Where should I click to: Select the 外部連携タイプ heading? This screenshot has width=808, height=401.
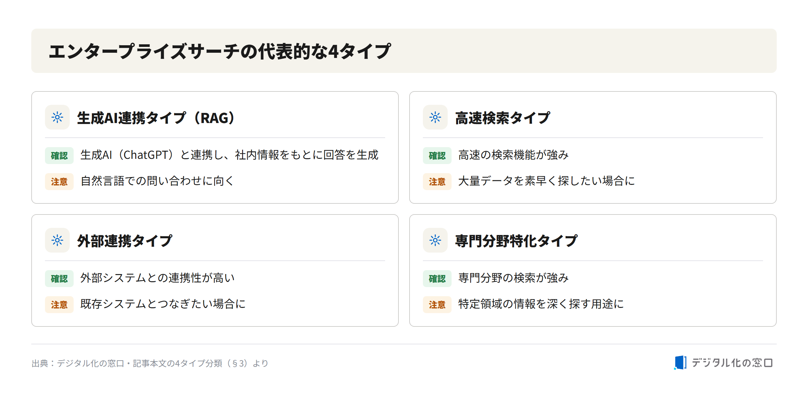pyautogui.click(x=125, y=241)
